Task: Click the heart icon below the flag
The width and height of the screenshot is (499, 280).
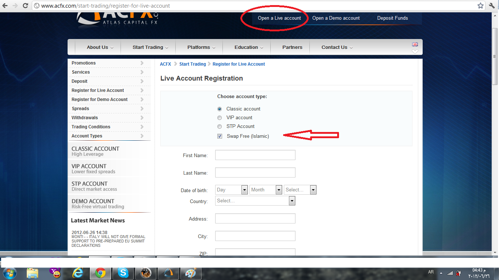Action: [415, 51]
